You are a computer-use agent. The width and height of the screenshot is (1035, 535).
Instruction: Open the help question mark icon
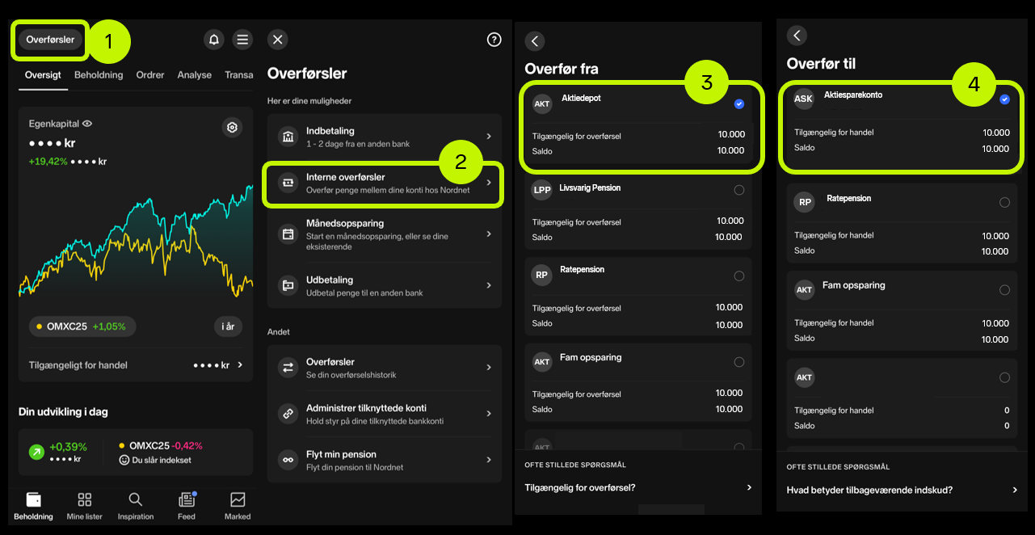pos(494,40)
